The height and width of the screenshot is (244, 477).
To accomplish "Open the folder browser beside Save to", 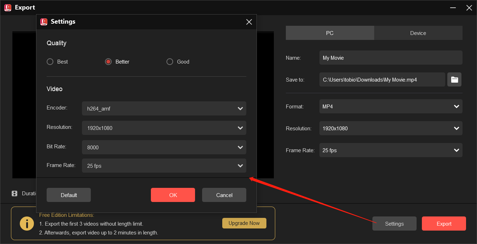I will click(x=454, y=79).
